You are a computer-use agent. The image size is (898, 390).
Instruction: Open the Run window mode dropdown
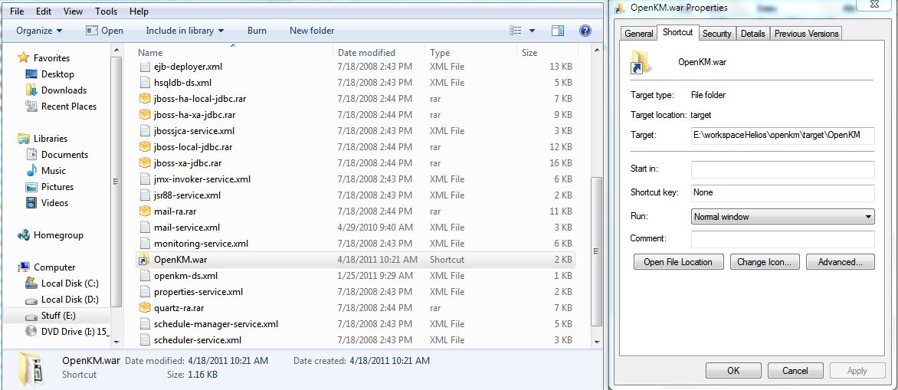pos(782,217)
